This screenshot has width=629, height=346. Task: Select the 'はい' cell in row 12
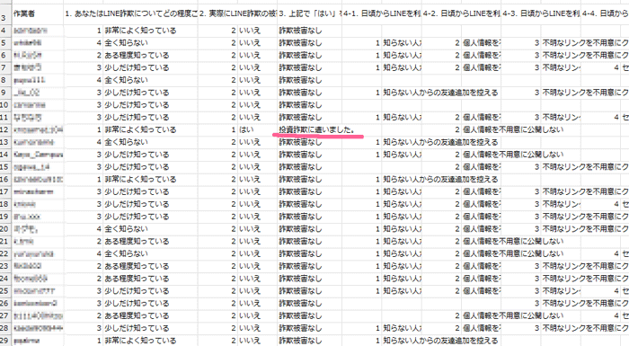(246, 129)
